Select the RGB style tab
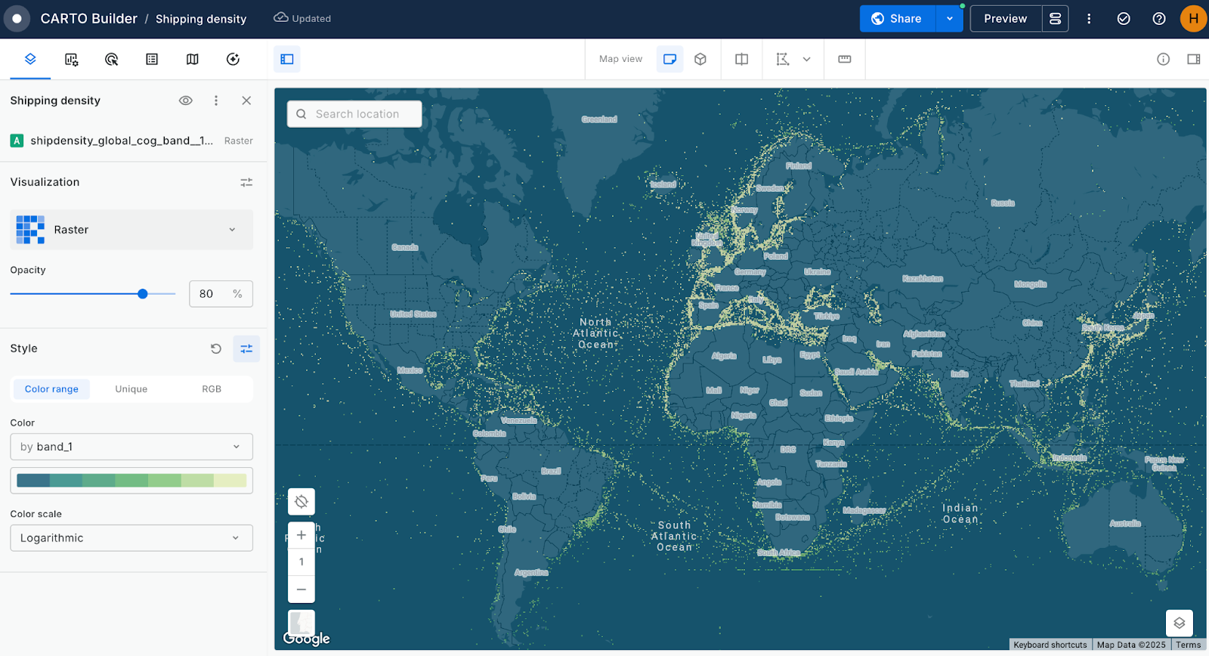This screenshot has height=656, width=1209. point(212,389)
